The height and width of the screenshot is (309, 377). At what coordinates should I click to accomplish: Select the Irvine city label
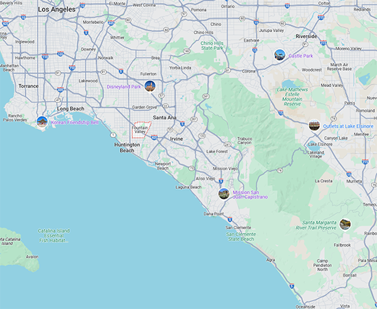point(176,139)
